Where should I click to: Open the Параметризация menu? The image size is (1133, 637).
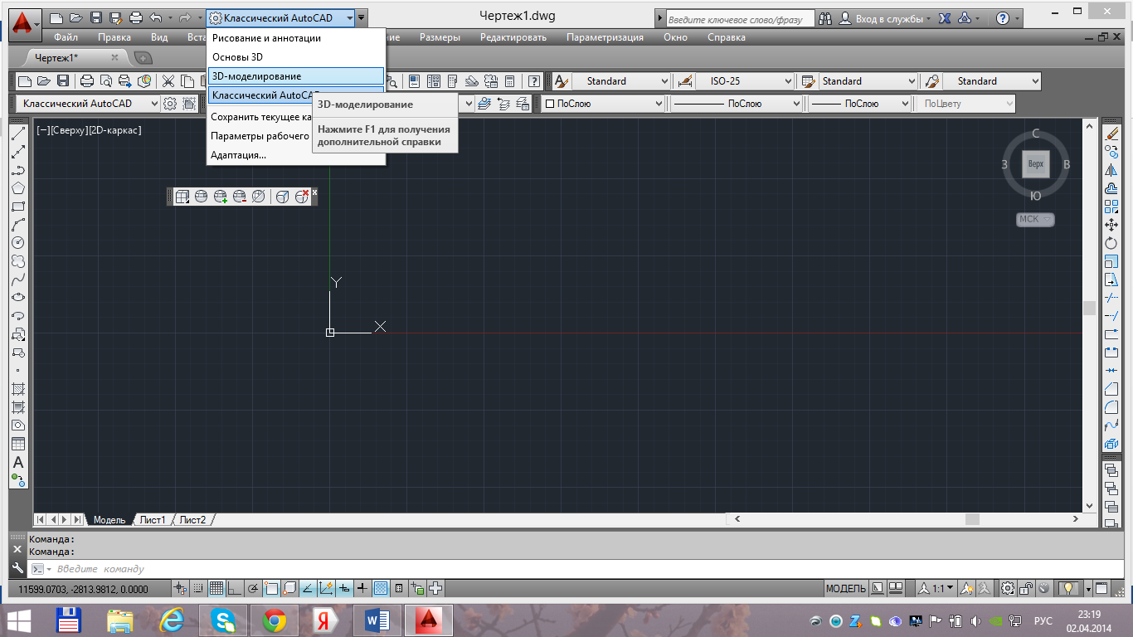coord(605,37)
